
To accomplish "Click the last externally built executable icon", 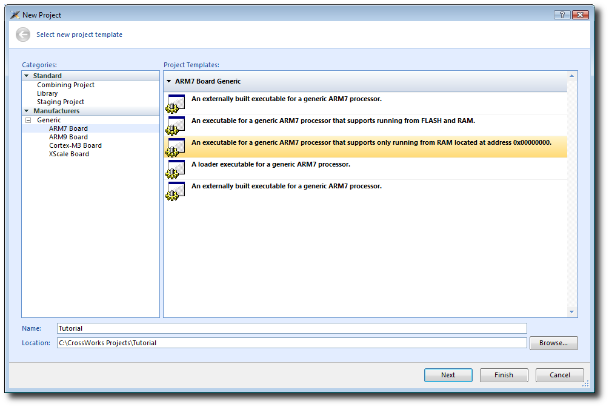I will pos(176,190).
